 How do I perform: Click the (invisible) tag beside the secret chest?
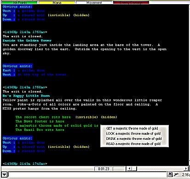pyautogui.click(x=86, y=117)
